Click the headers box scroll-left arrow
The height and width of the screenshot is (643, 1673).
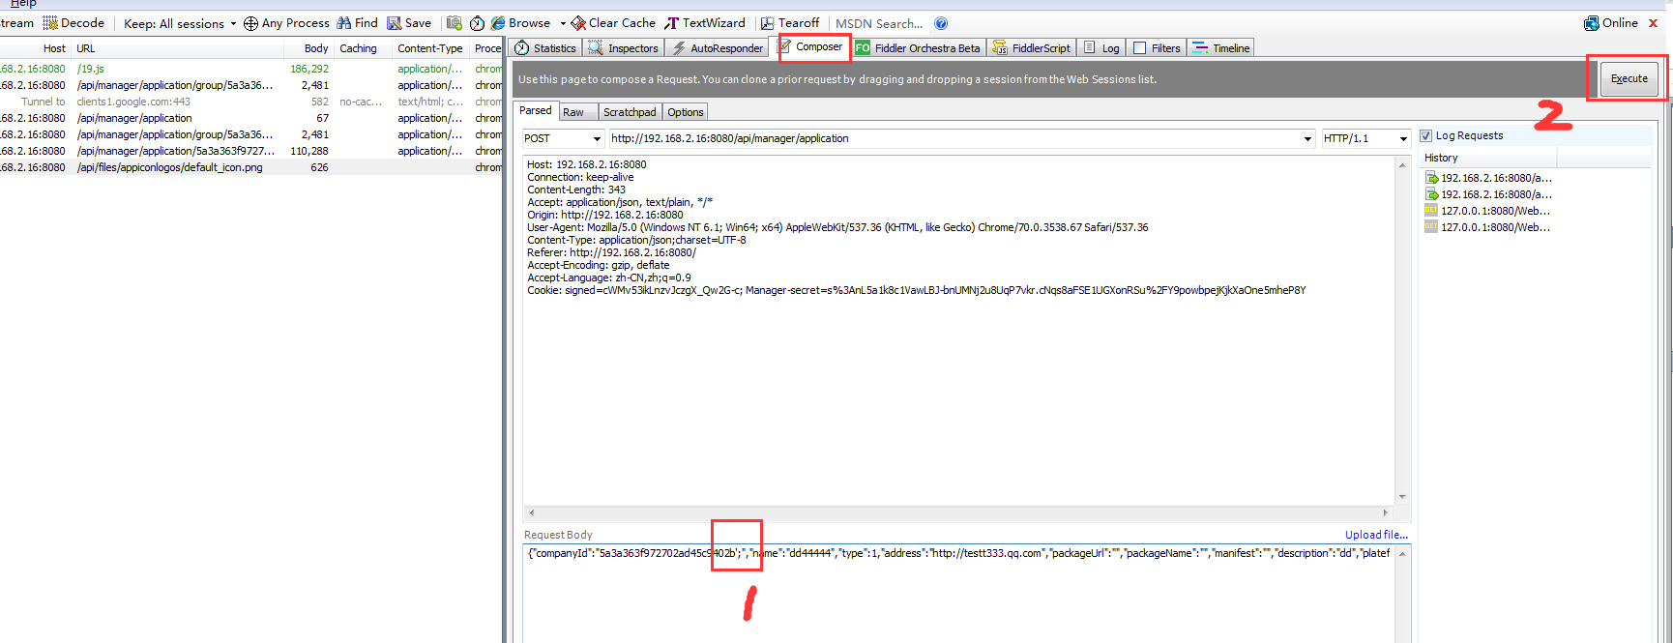pos(532,512)
